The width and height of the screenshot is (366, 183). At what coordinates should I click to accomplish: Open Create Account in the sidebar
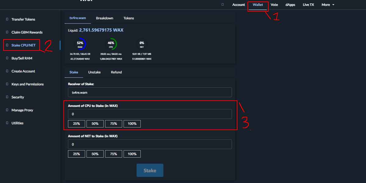coord(23,71)
